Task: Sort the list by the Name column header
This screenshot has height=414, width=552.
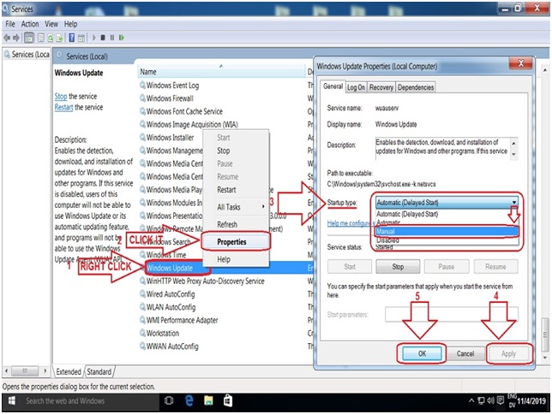Action: [221, 72]
